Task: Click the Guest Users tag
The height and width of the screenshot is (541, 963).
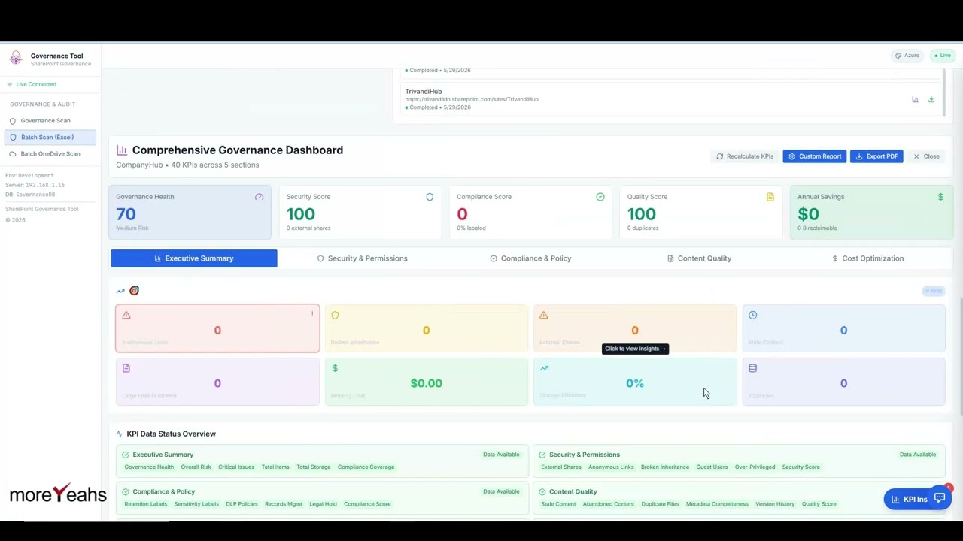Action: coord(712,467)
